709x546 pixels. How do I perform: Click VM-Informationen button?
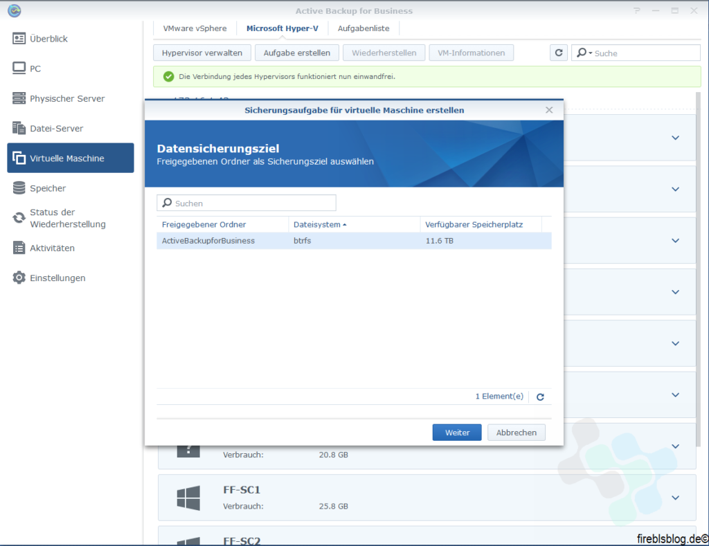coord(471,53)
